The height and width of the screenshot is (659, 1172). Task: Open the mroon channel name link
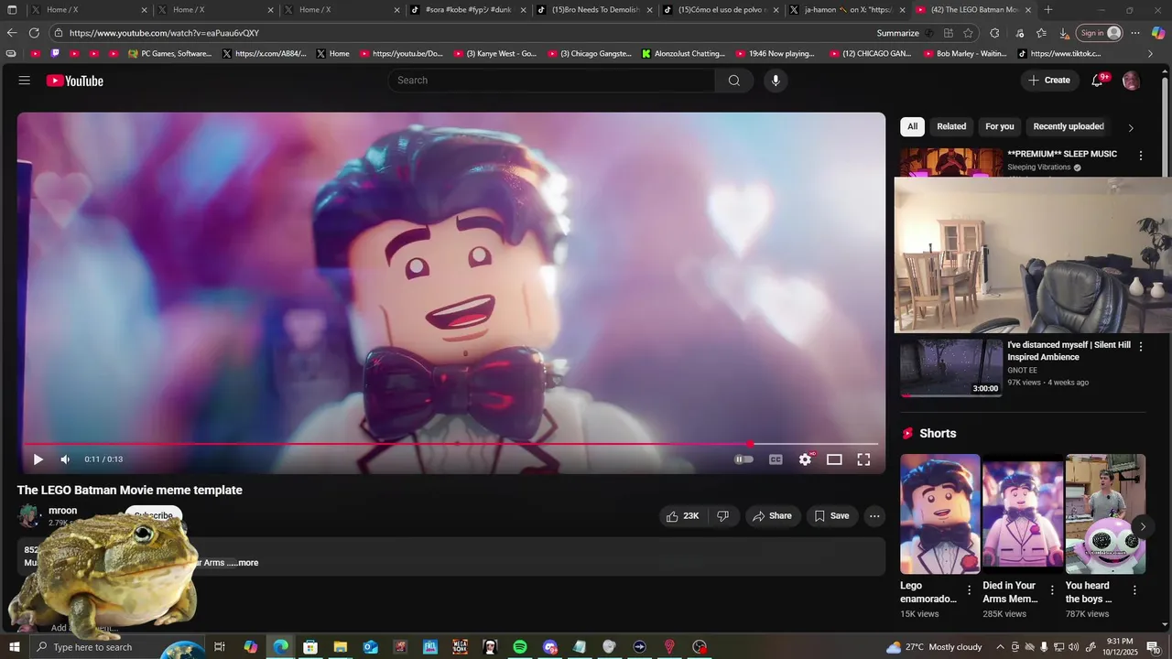[x=63, y=511]
